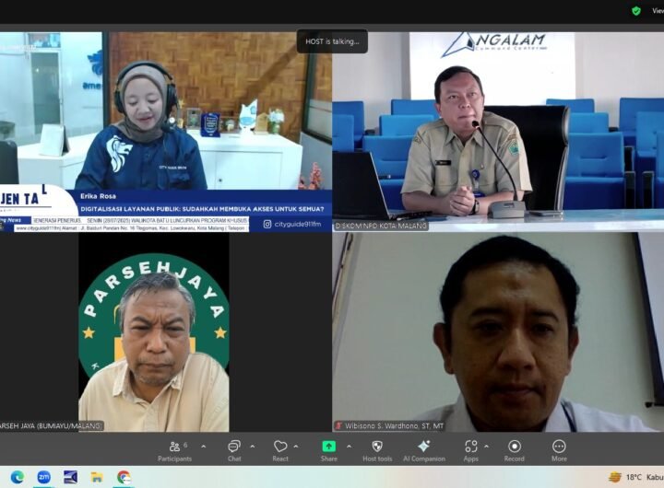The height and width of the screenshot is (488, 664).
Task: Launch the AI Companion
Action: [x=424, y=450]
